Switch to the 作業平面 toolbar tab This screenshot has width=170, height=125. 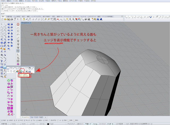click(x=9, y=16)
